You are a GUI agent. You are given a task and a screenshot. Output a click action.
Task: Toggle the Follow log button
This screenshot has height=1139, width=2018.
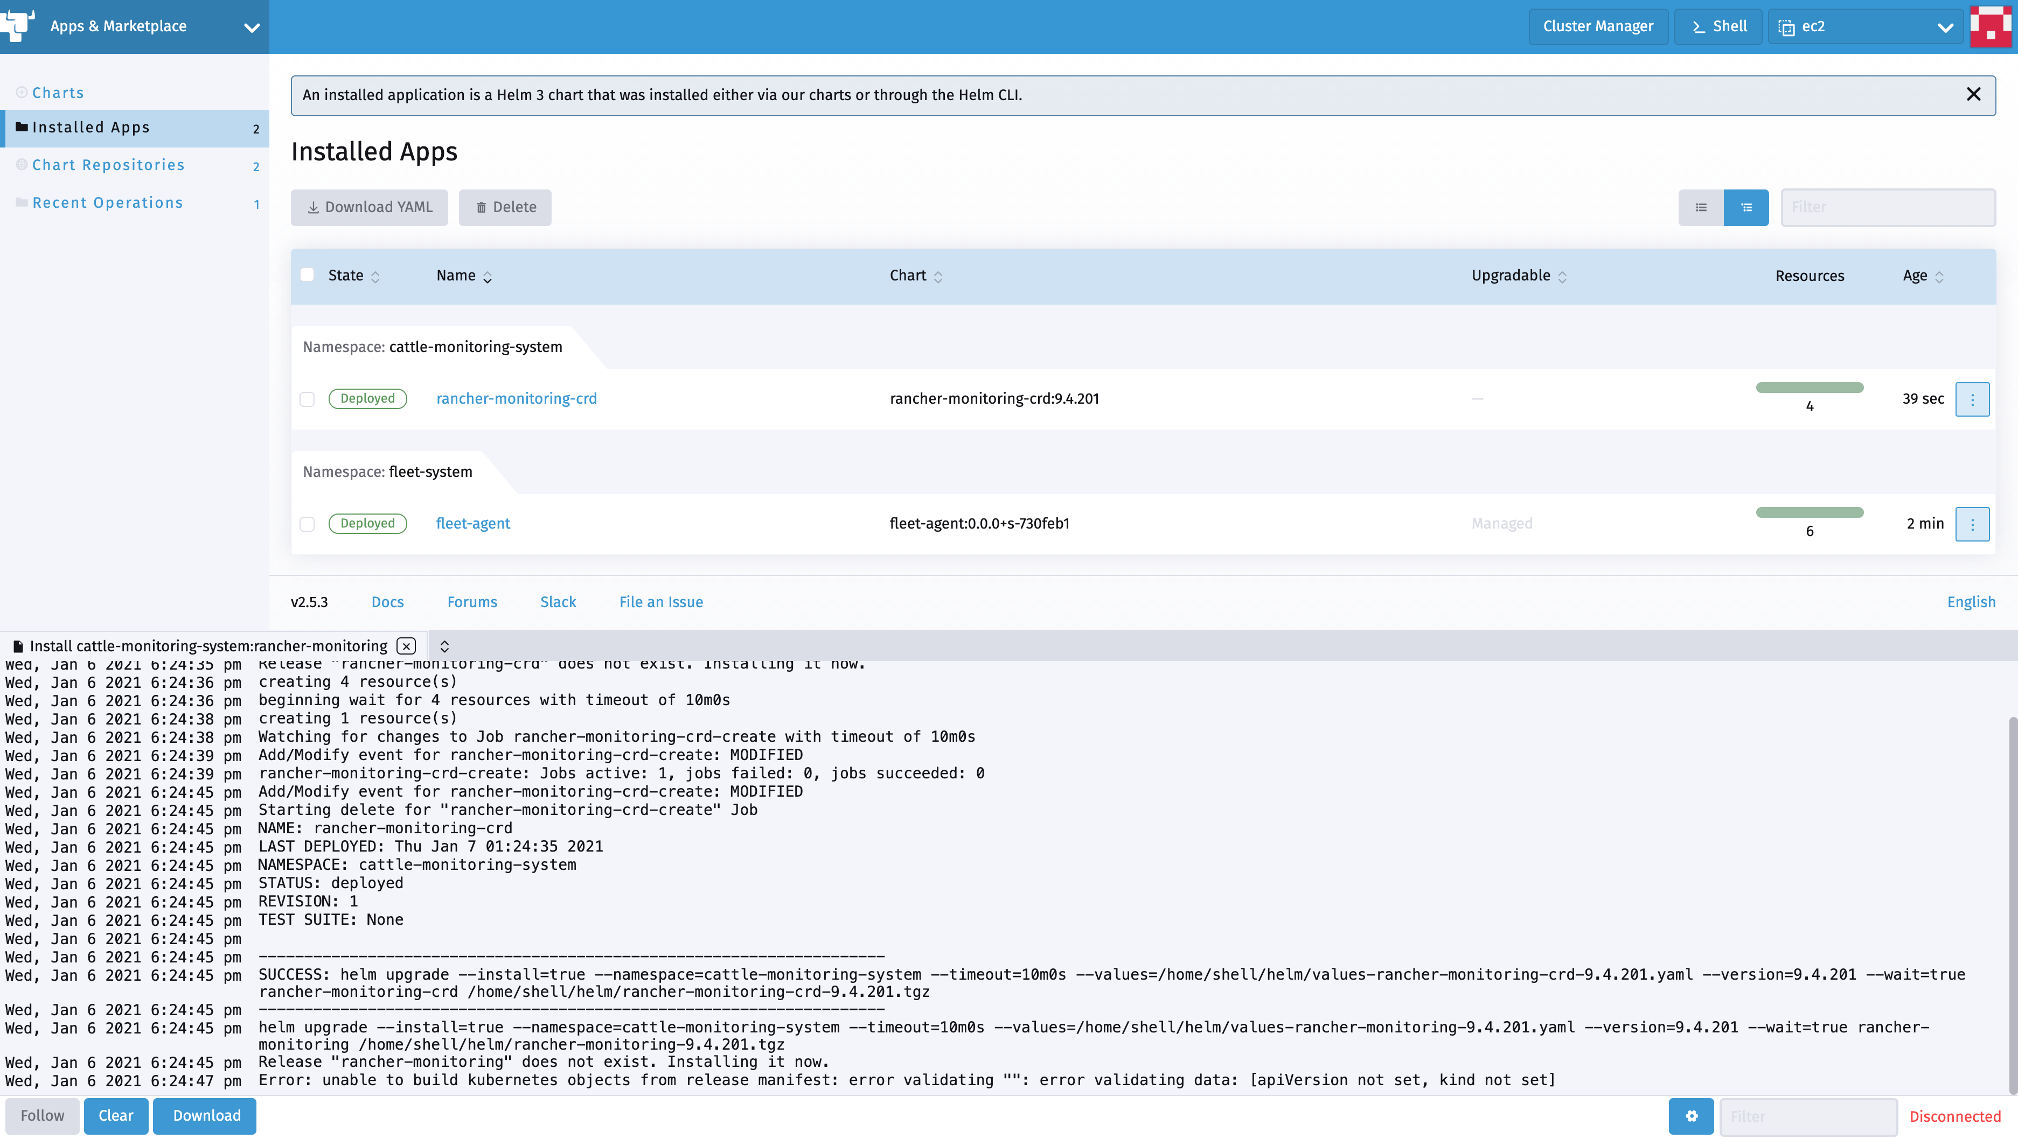(x=43, y=1115)
